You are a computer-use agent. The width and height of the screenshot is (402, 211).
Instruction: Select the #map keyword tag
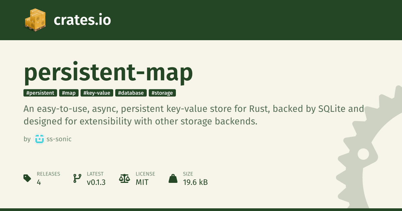69,93
